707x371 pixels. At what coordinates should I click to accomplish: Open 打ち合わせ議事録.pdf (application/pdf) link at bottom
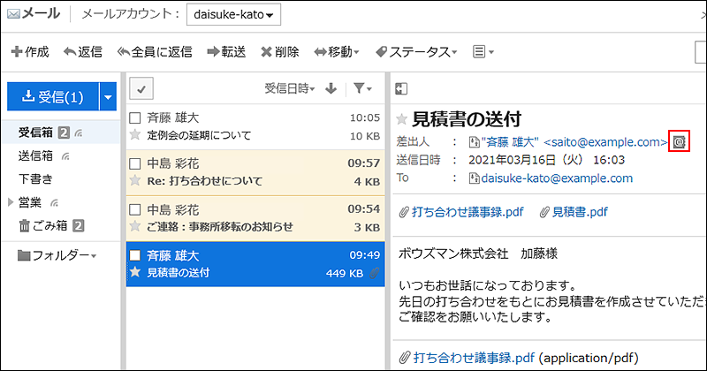[474, 358]
